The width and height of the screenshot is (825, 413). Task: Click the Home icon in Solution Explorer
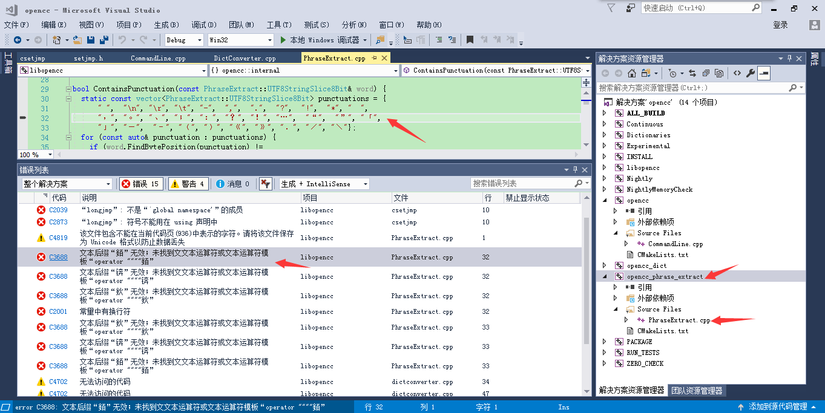pyautogui.click(x=632, y=73)
